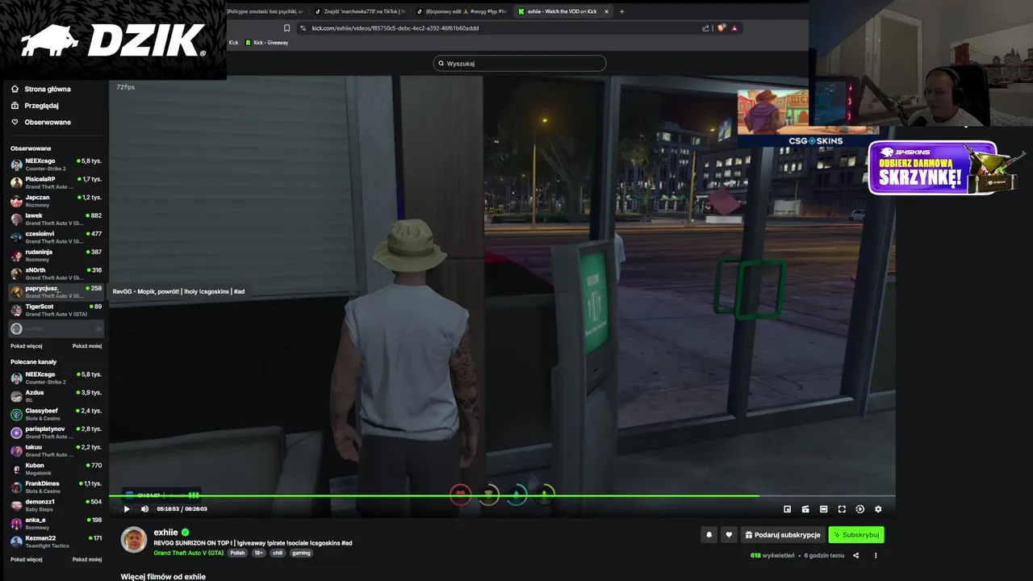Enable notifications with the bell icon
The width and height of the screenshot is (1033, 581).
coord(709,534)
